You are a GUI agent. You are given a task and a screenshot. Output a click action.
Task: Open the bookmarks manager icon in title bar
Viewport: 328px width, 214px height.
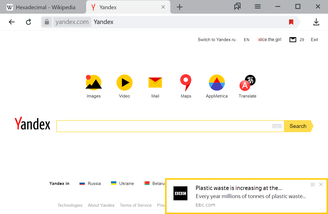[237, 7]
